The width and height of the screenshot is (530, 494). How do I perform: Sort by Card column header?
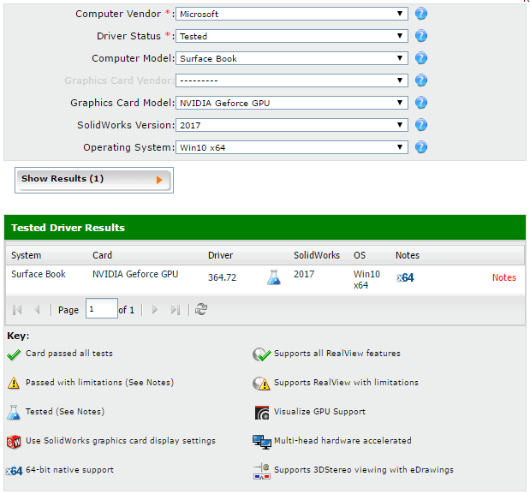tap(102, 255)
